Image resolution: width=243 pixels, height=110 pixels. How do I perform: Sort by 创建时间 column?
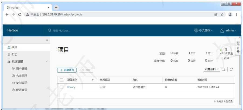pyautogui.click(x=202, y=80)
